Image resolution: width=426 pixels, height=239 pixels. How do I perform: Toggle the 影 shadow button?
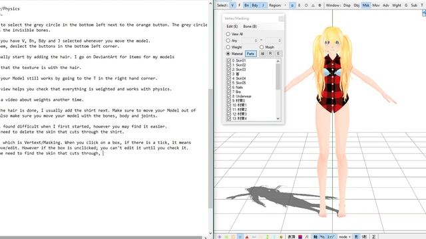point(357,237)
